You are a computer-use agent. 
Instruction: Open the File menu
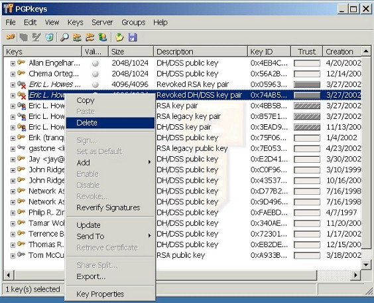pos(11,23)
